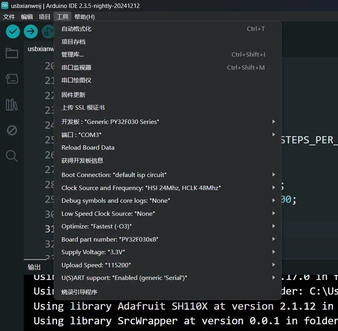Viewport: 338px width, 331px height.
Task: Expand Debug symbols and core logs submenu
Action: coord(167,200)
